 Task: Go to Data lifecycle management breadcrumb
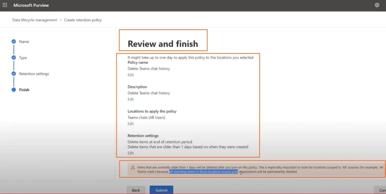(x=35, y=20)
